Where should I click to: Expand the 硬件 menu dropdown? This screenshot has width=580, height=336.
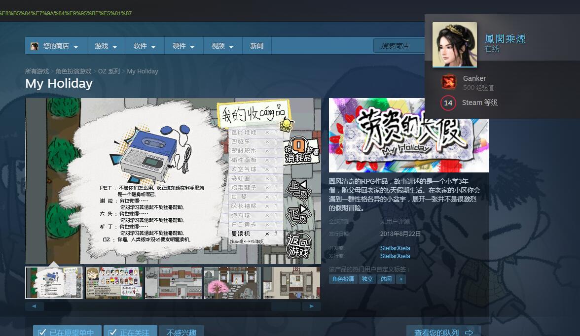[184, 46]
